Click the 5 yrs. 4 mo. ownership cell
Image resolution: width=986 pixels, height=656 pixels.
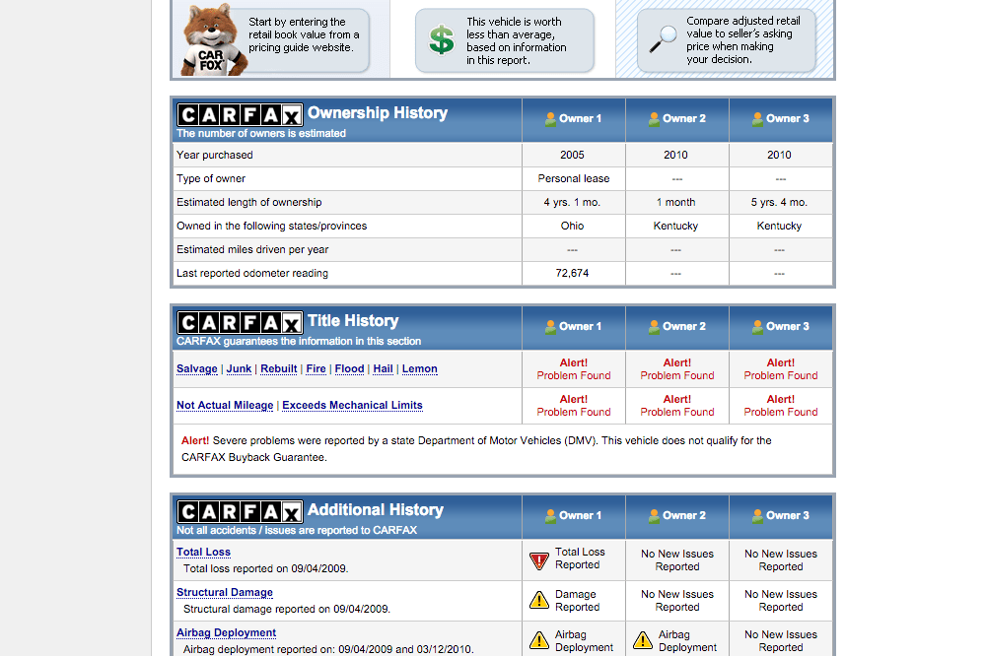[779, 202]
